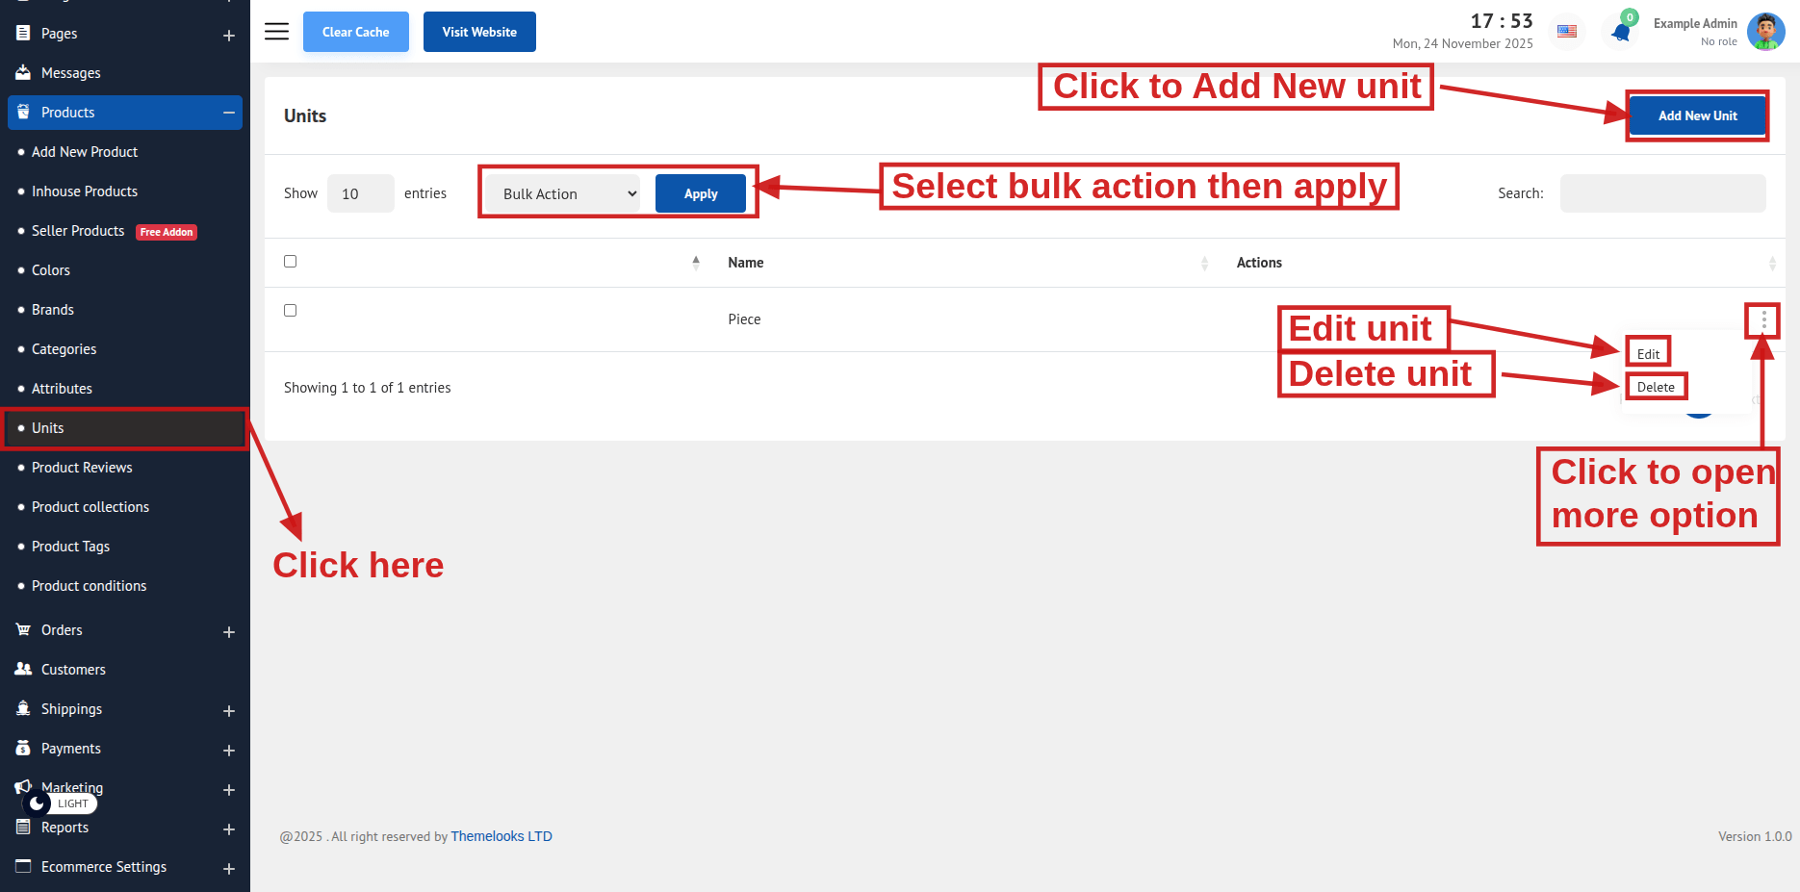Click the Add New Unit button
The height and width of the screenshot is (892, 1800).
point(1697,115)
